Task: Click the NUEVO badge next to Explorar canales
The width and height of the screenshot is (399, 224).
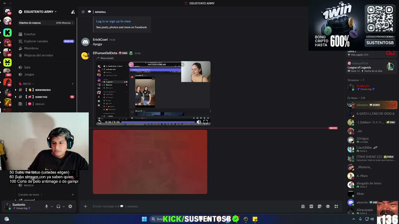Action: click(69, 41)
